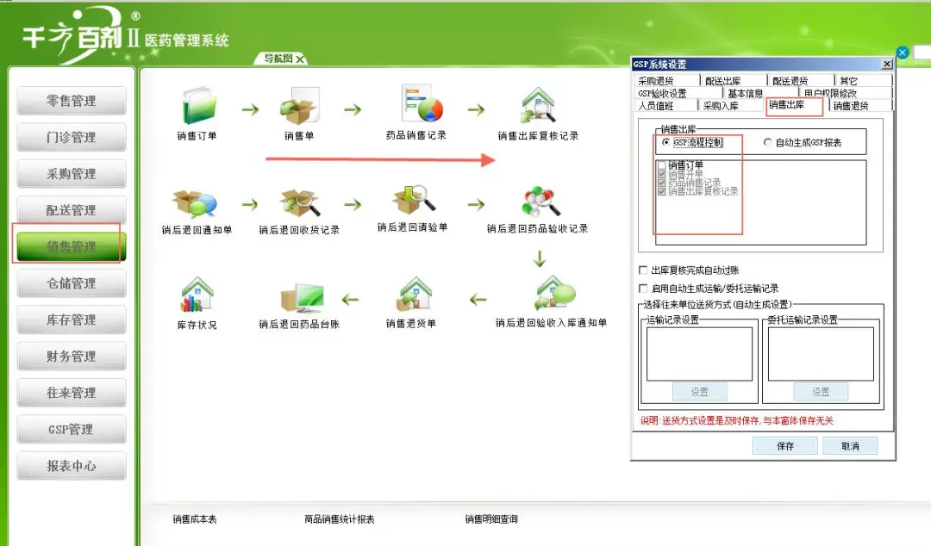Click the 保存 button
This screenshot has width=931, height=546.
point(784,445)
